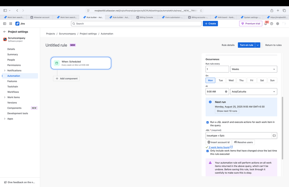This screenshot has height=187, width=289.
Task: Reload the page using the refresh icon
Action: coord(201,11)
